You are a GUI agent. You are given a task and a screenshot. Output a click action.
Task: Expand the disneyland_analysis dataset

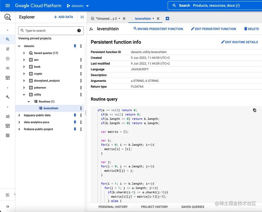click(x=24, y=81)
